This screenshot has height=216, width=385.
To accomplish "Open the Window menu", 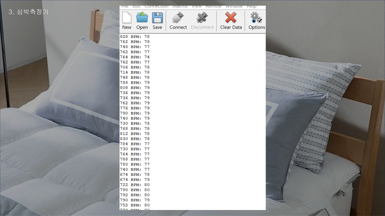I will 234,7.
